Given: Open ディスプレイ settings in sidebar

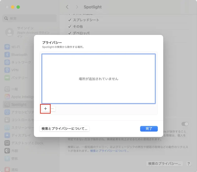Looking at the screenshot, I should (x=18, y=135).
